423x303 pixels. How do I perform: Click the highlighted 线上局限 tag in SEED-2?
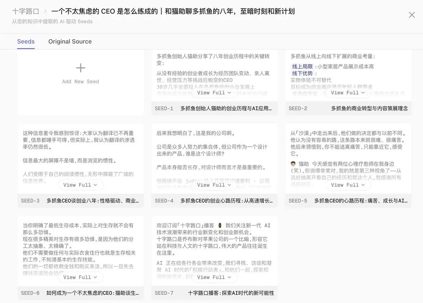[302, 66]
